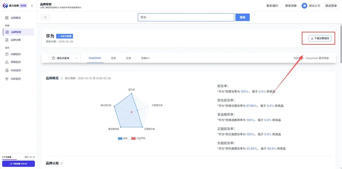Click the back arrow button

(45, 17)
